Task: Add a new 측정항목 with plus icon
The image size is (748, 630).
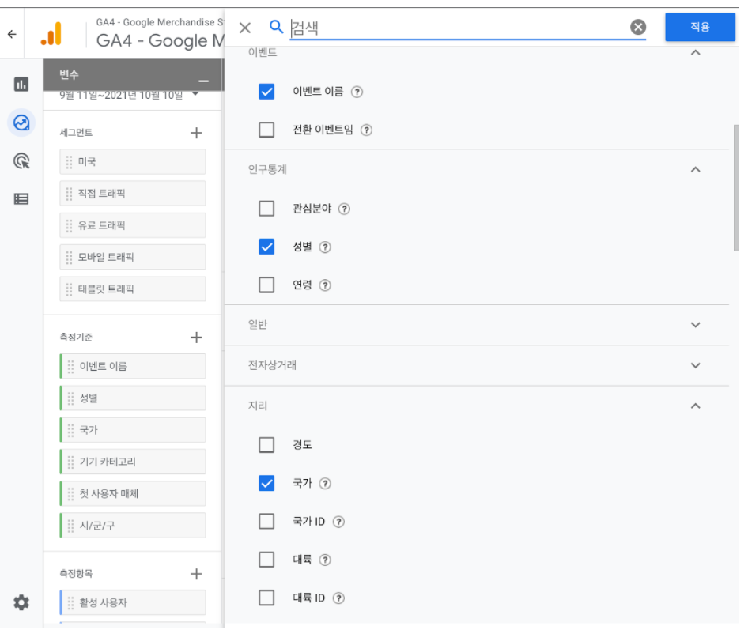Action: pyautogui.click(x=197, y=574)
